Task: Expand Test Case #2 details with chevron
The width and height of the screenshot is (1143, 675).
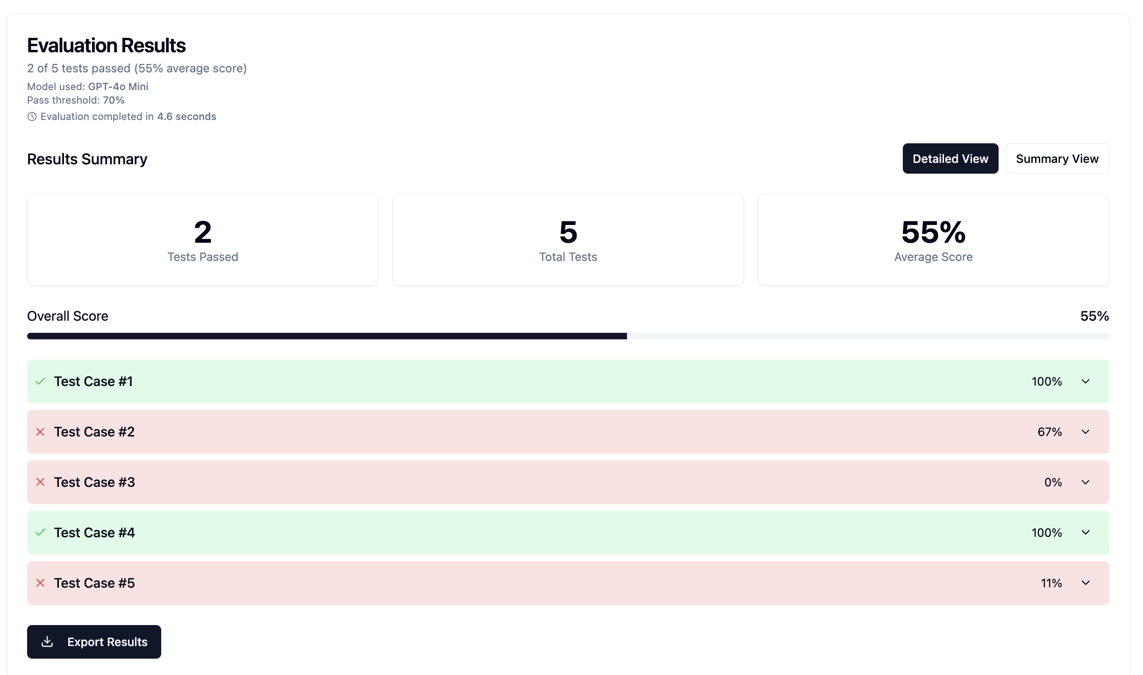Action: click(1086, 432)
